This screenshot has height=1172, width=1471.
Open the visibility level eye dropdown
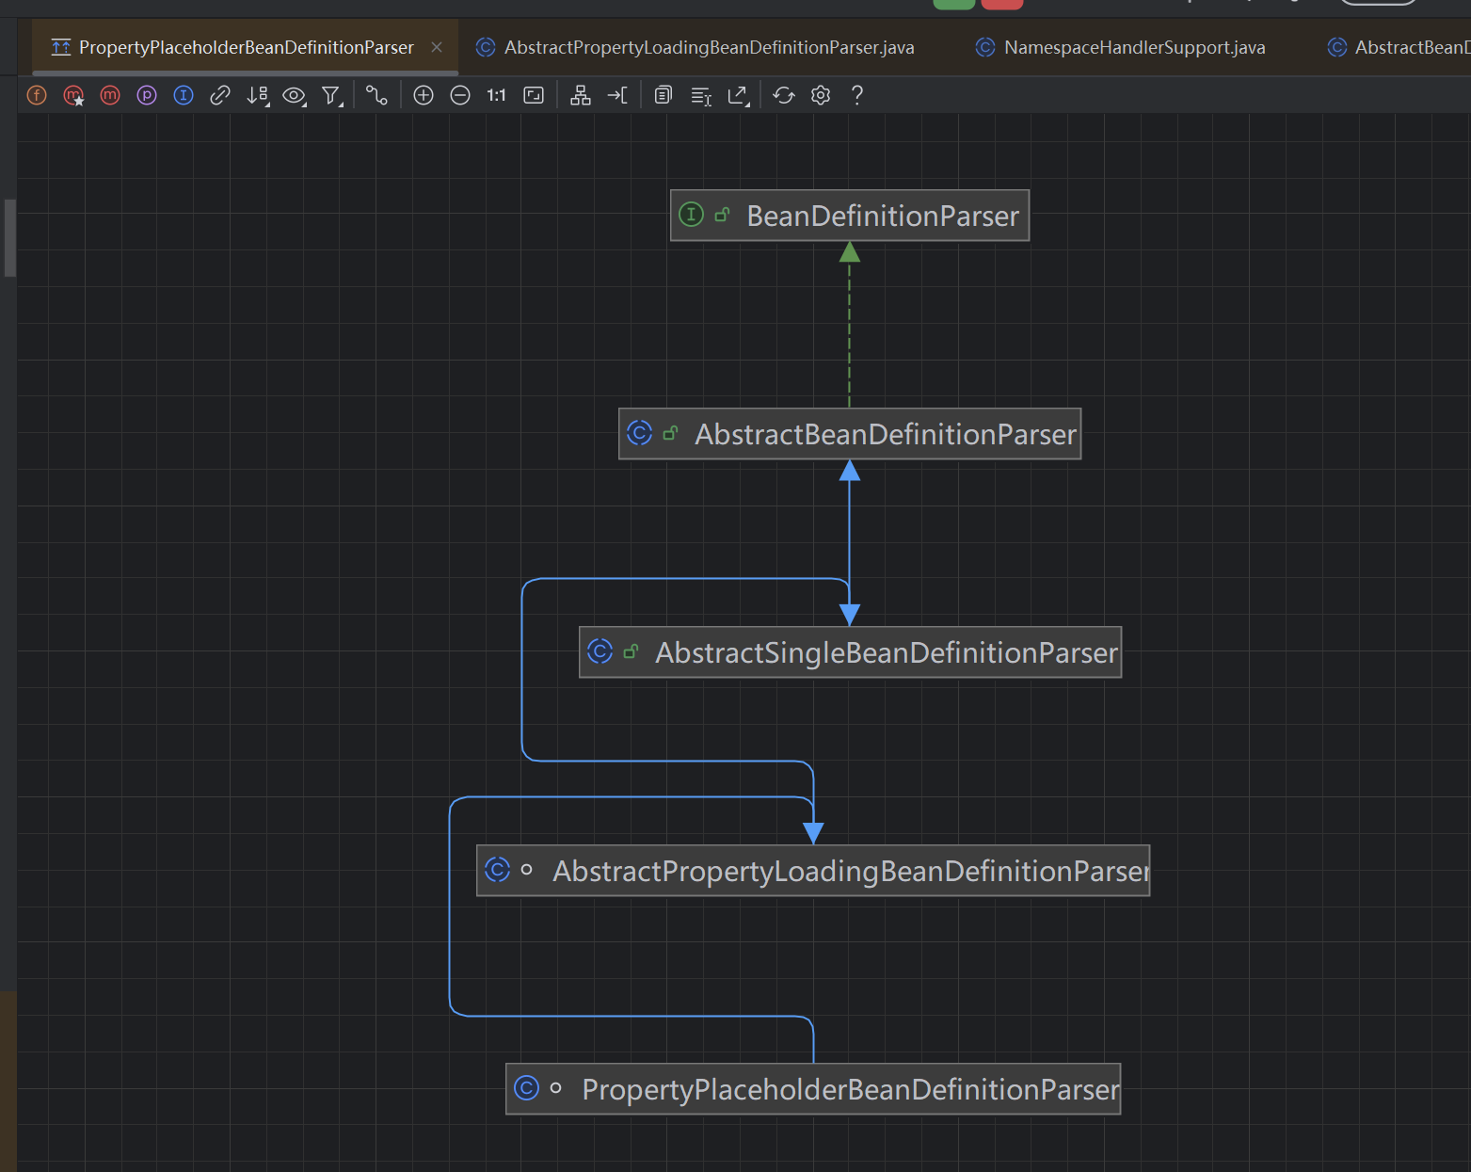click(x=295, y=95)
